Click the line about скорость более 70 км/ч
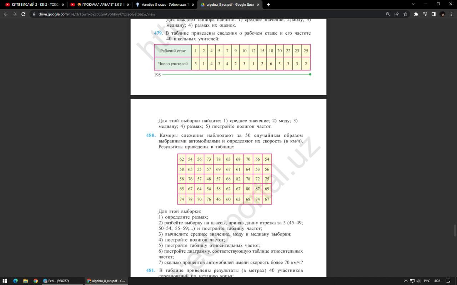Screen dimensions: 457x285 pos(231,263)
